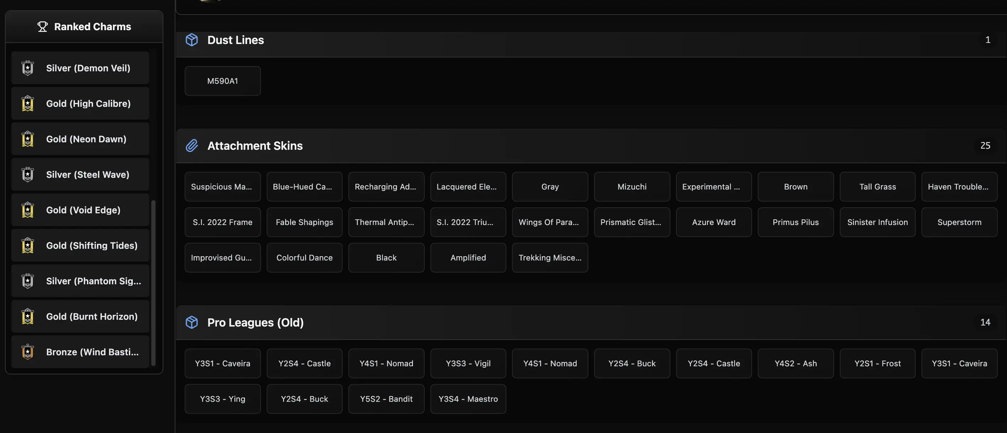This screenshot has width=1007, height=433.
Task: Choose the Sinister Infusion attachment skin
Action: 877,223
